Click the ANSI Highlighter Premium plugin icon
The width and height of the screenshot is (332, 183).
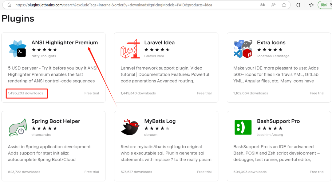pos(18,49)
